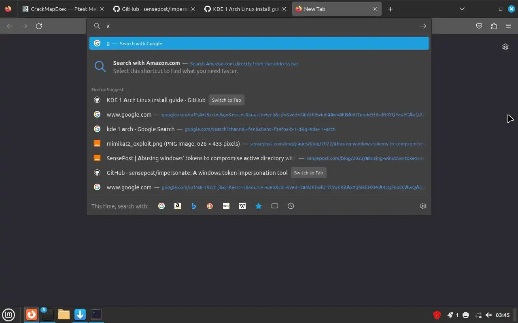Open new tab page customize gear
The image size is (518, 323).
tap(505, 47)
